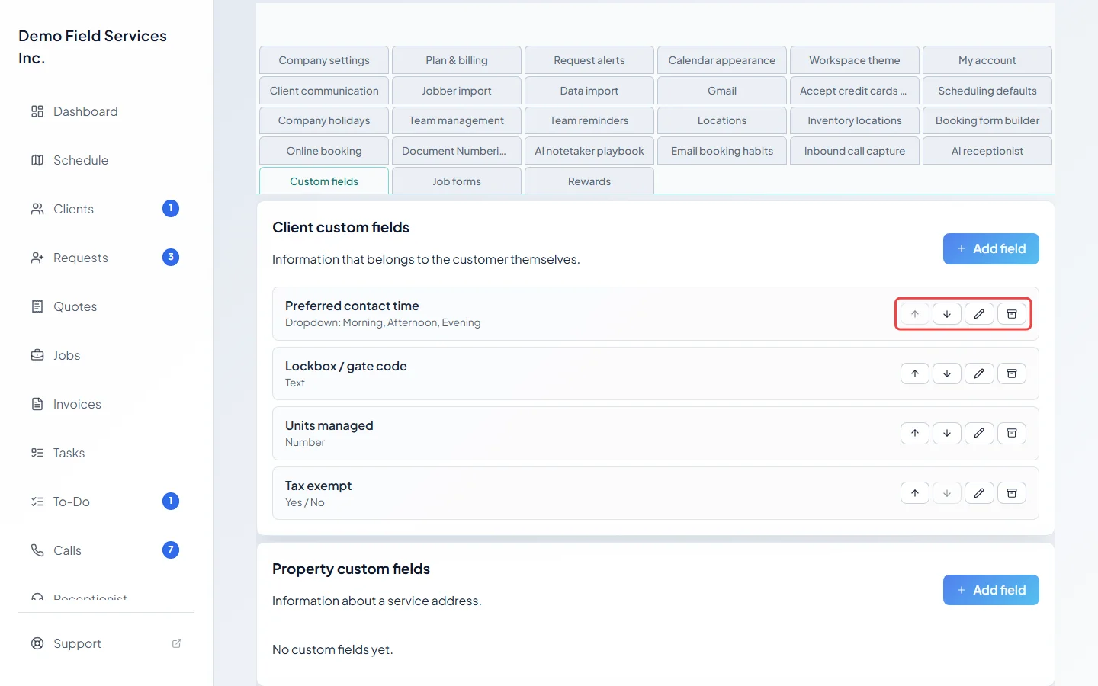
Task: Click the To-Do notification badge
Action: [171, 501]
